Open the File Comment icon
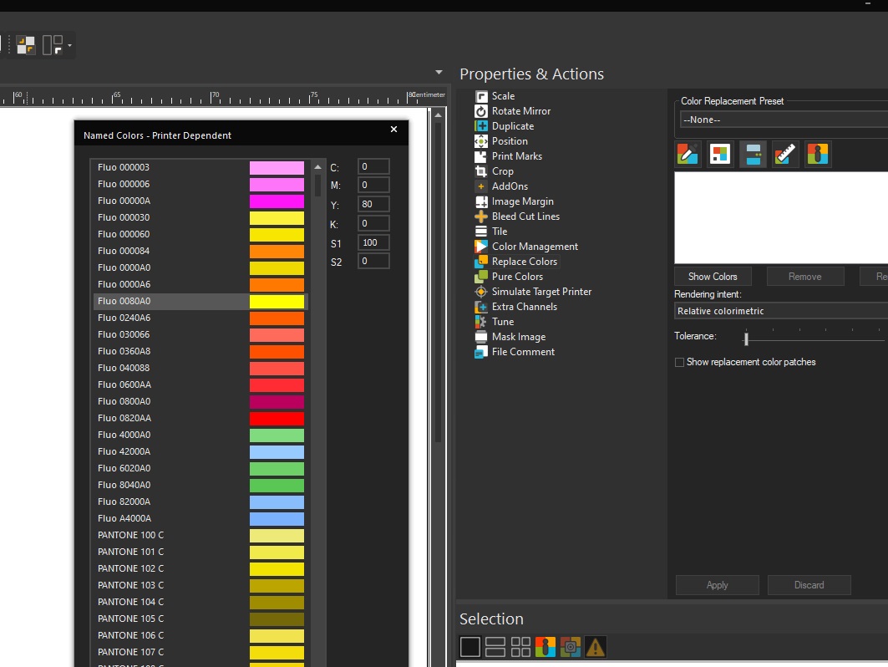The width and height of the screenshot is (888, 667). coord(481,351)
